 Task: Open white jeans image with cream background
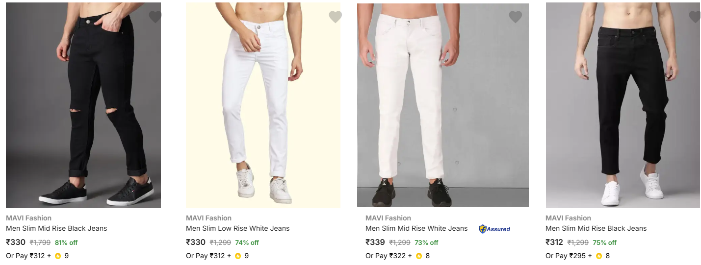click(263, 105)
